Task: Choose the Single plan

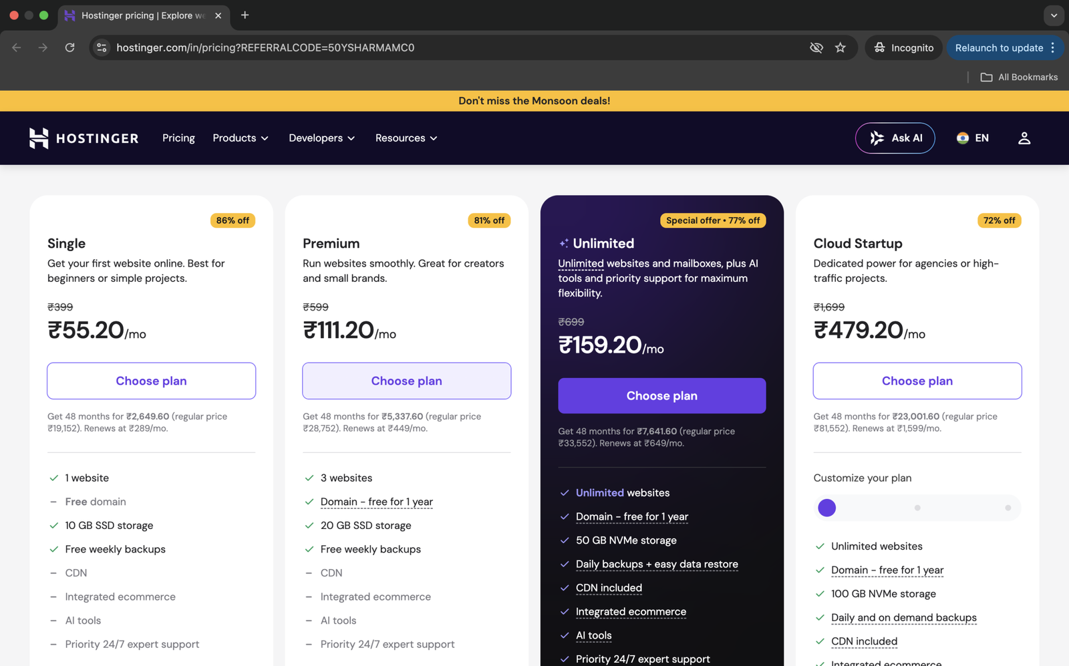Action: 152,381
